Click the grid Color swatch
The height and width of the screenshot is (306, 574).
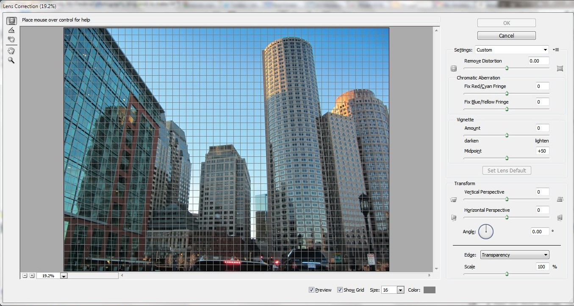(x=429, y=290)
